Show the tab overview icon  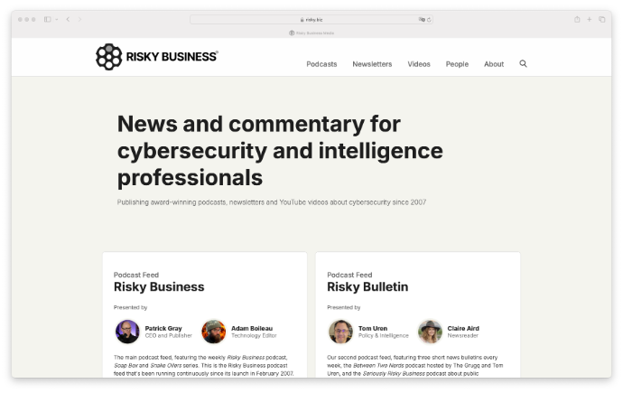click(602, 19)
